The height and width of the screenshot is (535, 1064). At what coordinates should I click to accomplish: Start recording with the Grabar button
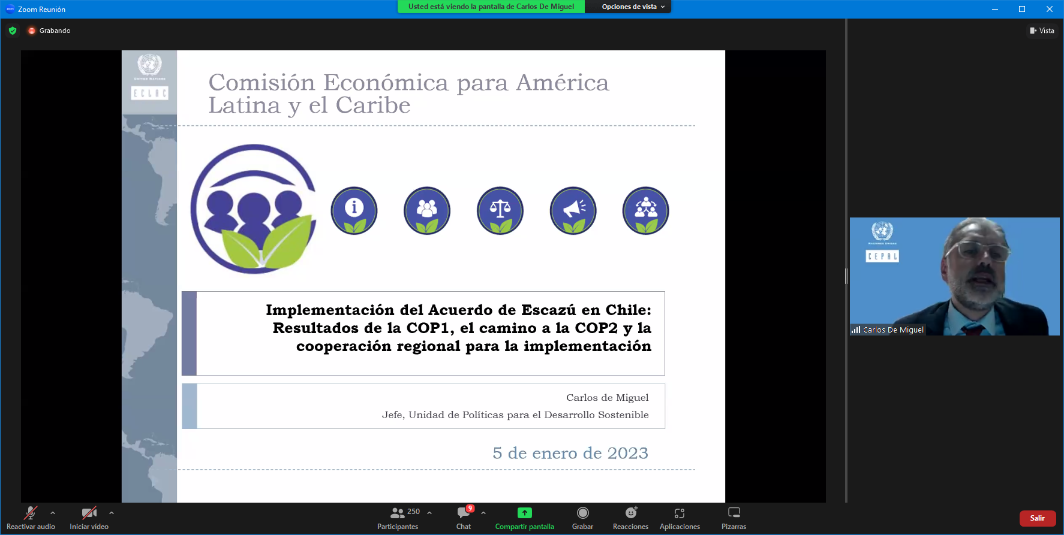(x=582, y=518)
